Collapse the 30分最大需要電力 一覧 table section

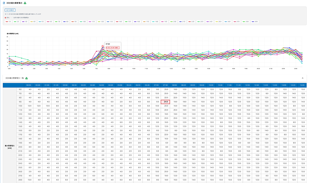tap(302, 78)
